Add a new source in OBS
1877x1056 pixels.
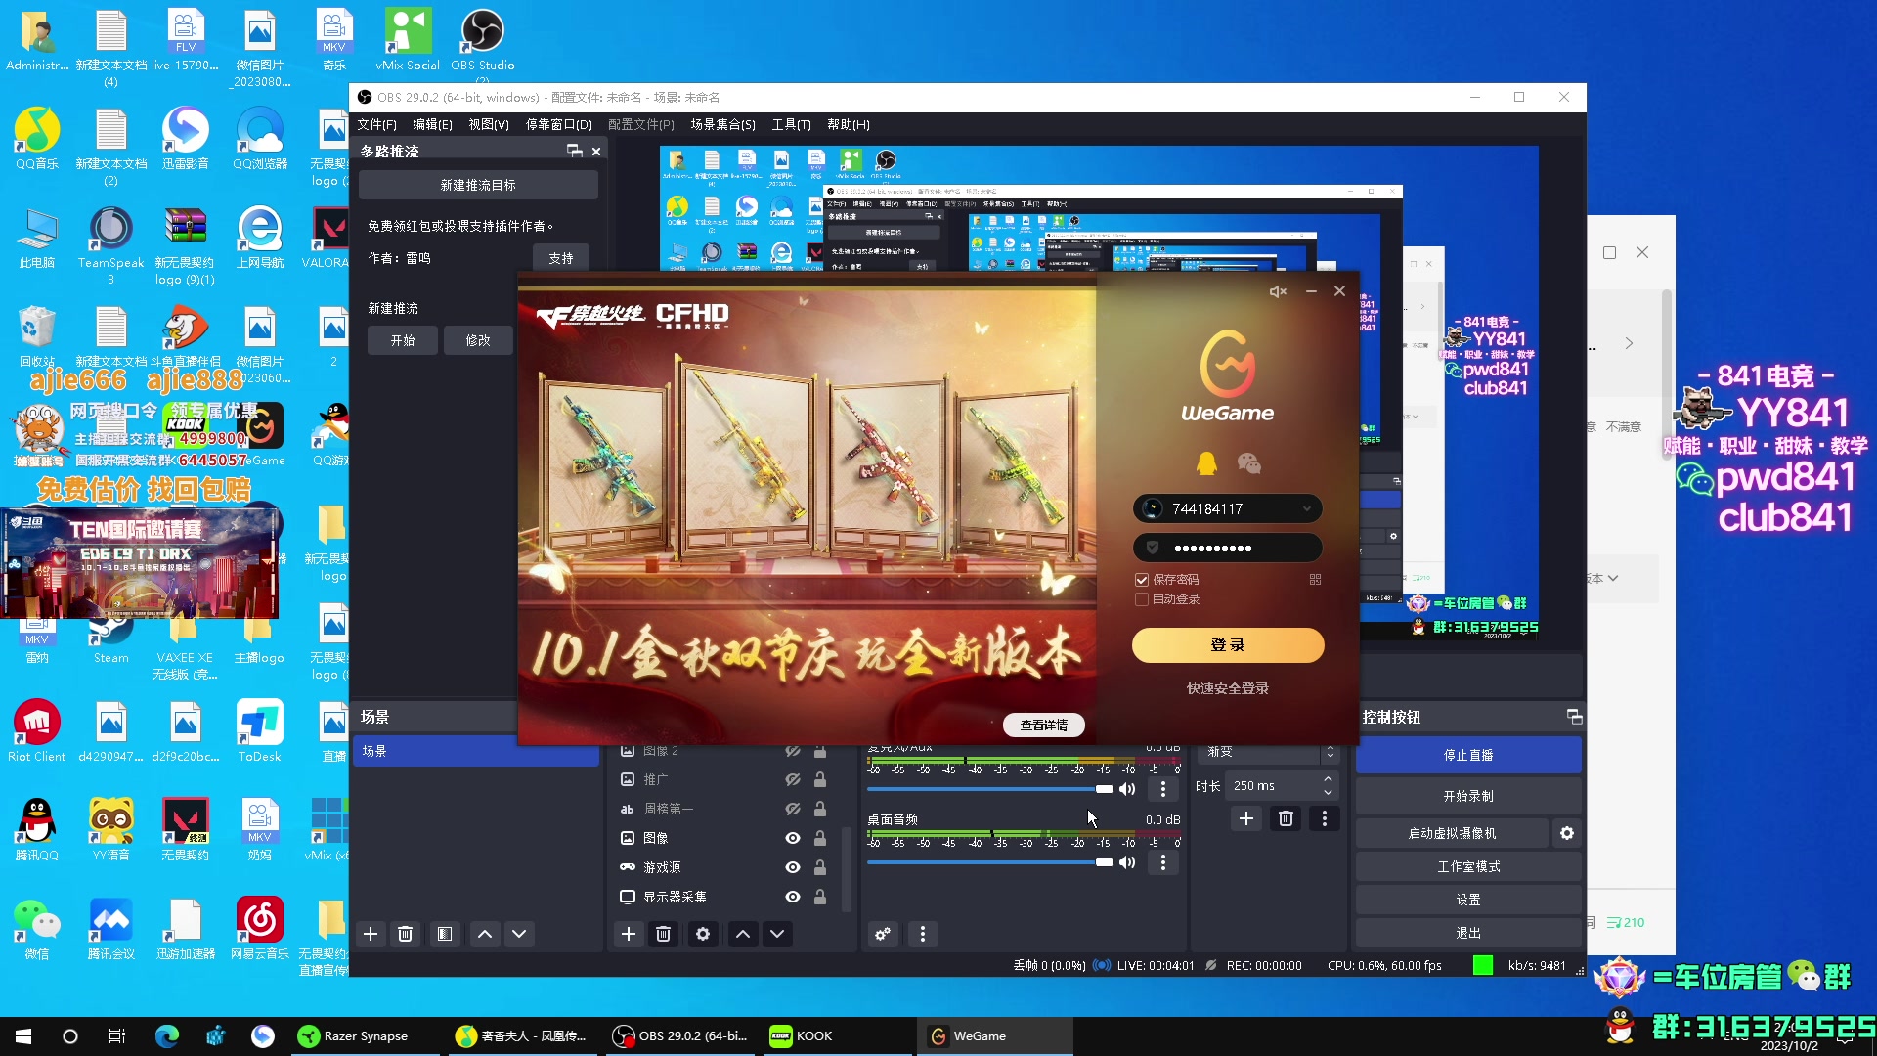click(x=629, y=934)
